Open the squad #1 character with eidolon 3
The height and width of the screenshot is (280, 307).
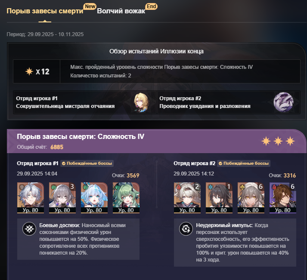62,198
